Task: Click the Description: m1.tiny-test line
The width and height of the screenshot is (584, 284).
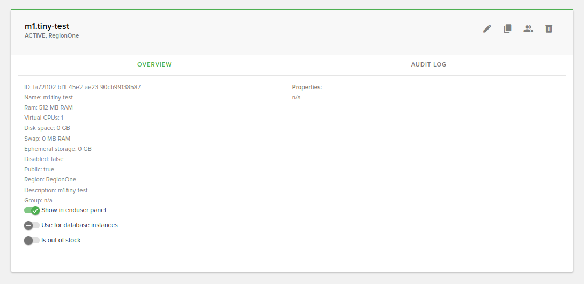Action: [x=56, y=190]
